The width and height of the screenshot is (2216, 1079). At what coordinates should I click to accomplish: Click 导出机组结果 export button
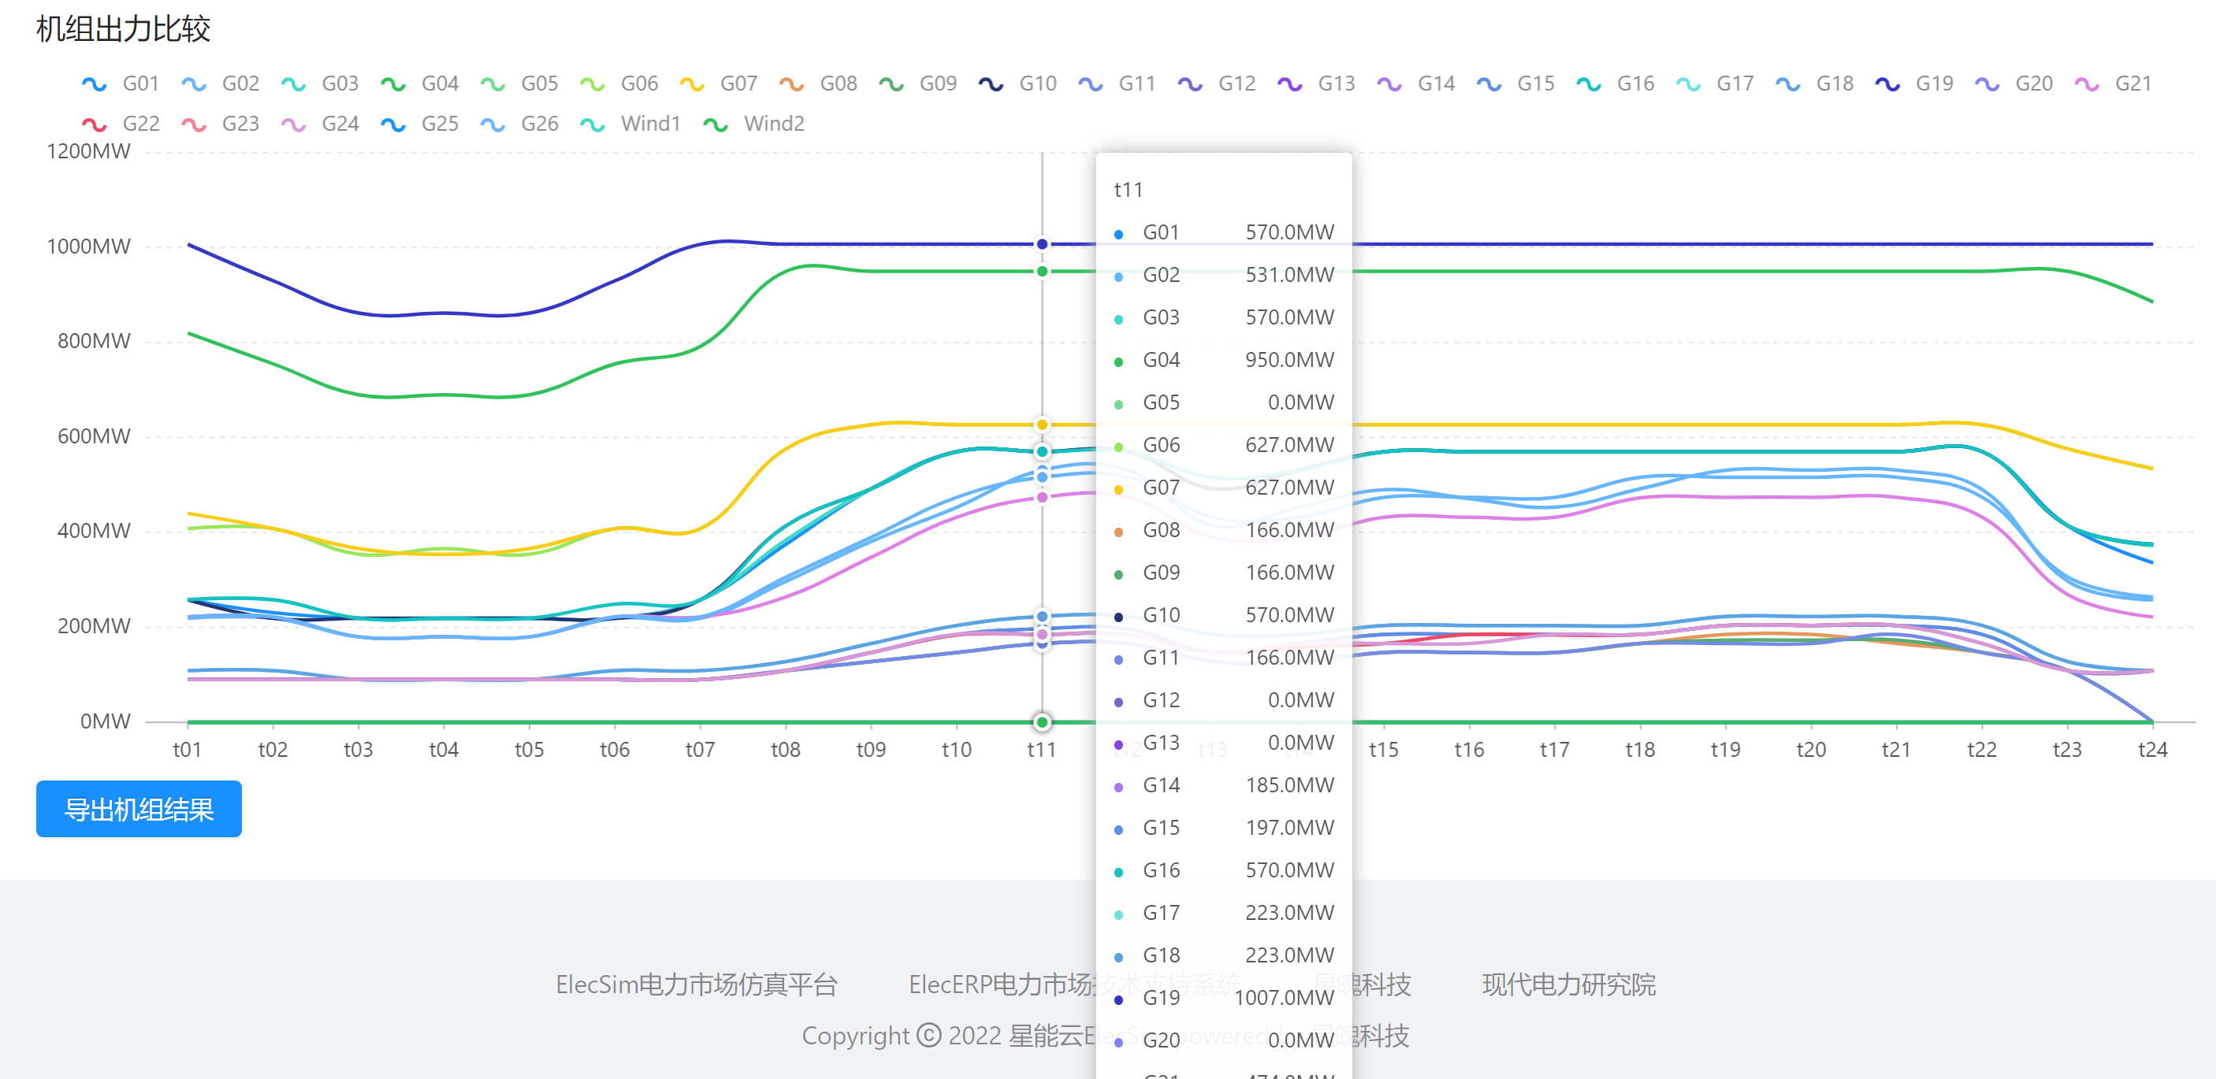pos(139,809)
